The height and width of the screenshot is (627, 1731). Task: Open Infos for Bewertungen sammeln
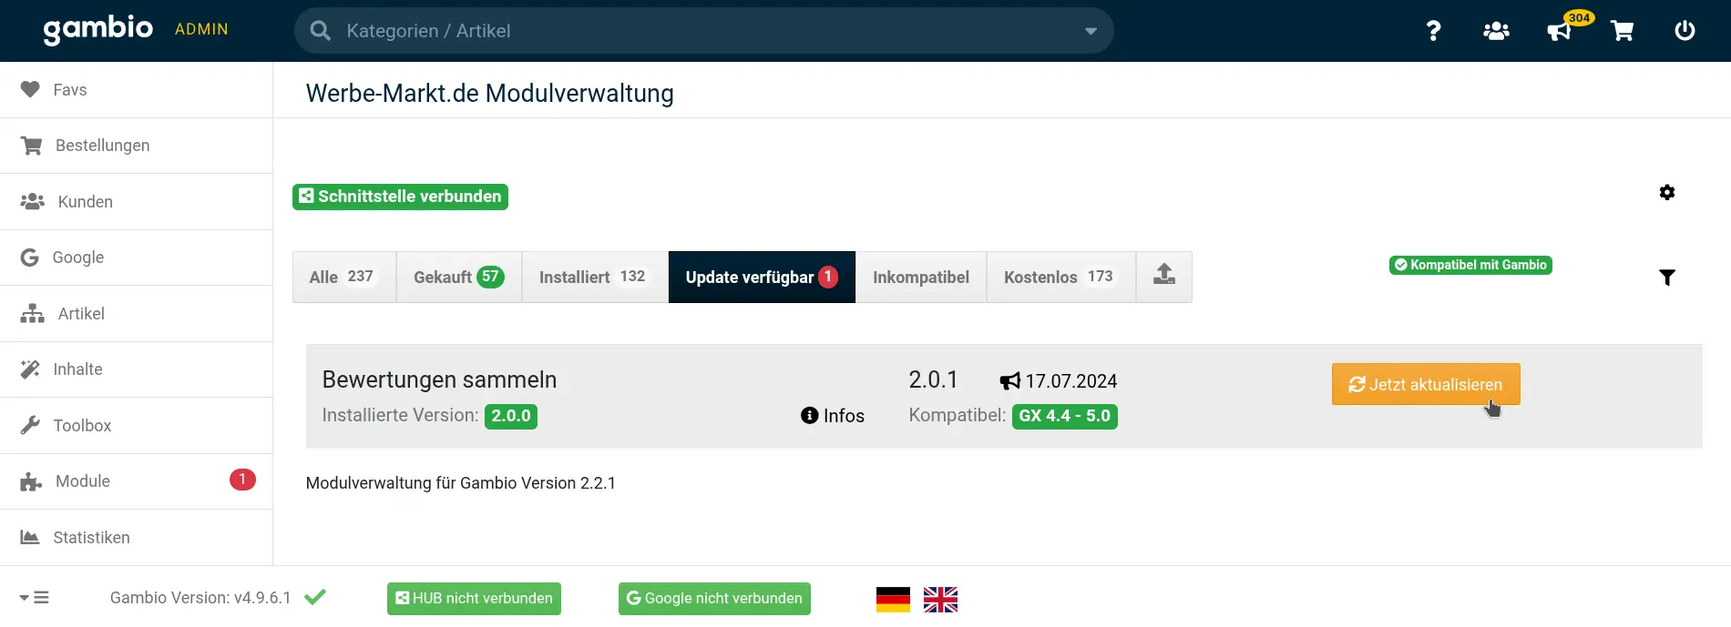coord(833,416)
